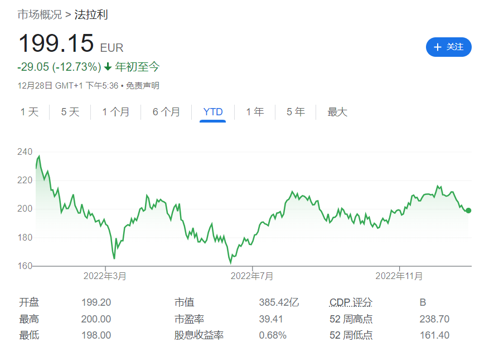This screenshot has height=352, width=494.
Task: Click the 161.40 52-week low value
Action: [434, 335]
